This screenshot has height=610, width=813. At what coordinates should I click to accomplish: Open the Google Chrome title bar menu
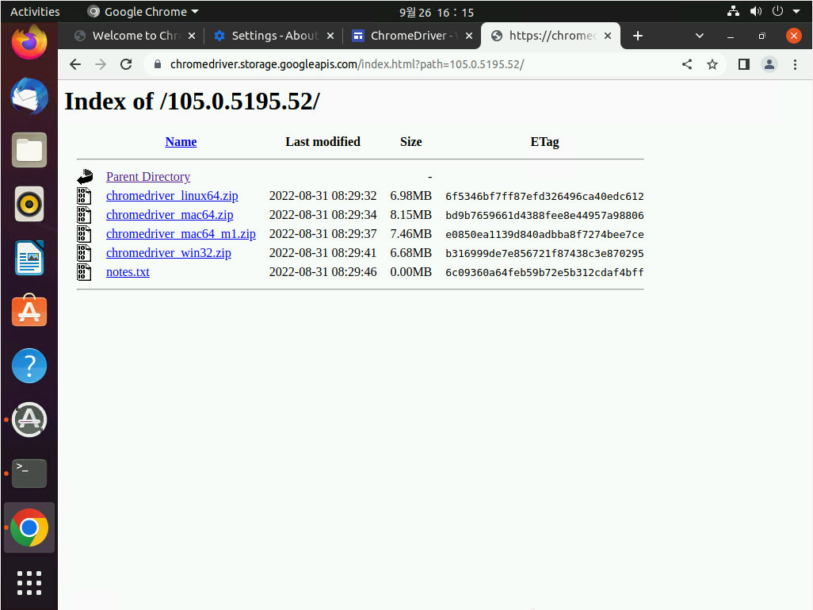(143, 11)
